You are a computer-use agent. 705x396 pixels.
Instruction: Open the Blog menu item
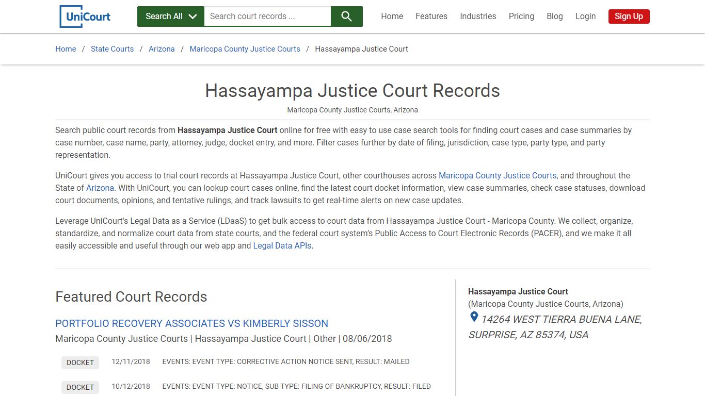pyautogui.click(x=555, y=16)
